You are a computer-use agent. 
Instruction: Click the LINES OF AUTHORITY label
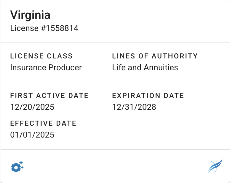(155, 56)
